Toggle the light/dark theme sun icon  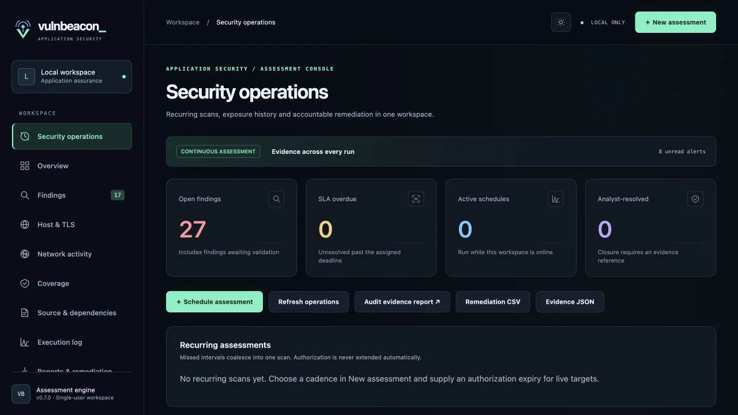click(x=561, y=22)
